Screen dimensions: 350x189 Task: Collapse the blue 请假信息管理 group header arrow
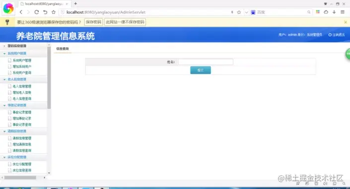pos(4,131)
